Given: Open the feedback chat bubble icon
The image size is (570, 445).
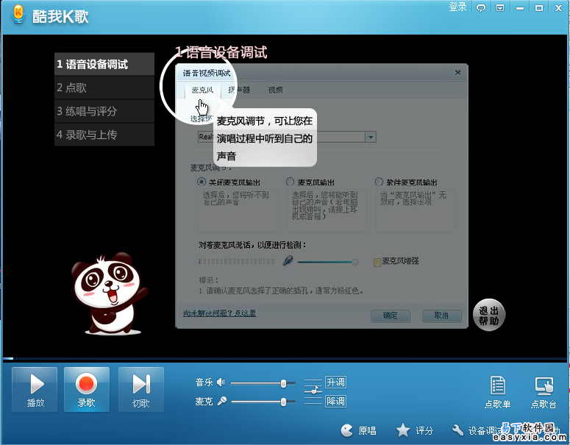Looking at the screenshot, I should click(481, 8).
